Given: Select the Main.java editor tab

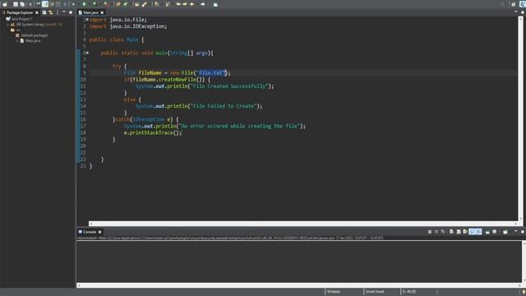Looking at the screenshot, I should pyautogui.click(x=90, y=12).
